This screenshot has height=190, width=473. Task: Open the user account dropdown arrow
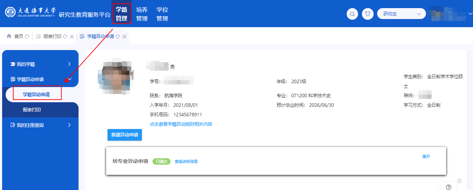pyautogui.click(x=470, y=14)
